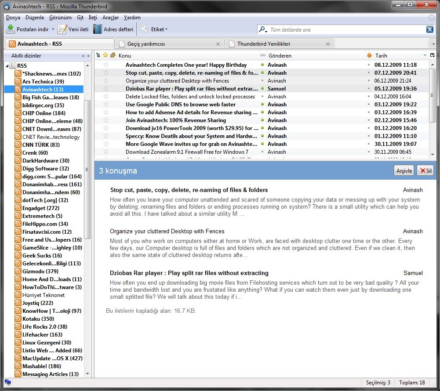Star the Organize your cluttered Desktop message

[106, 80]
